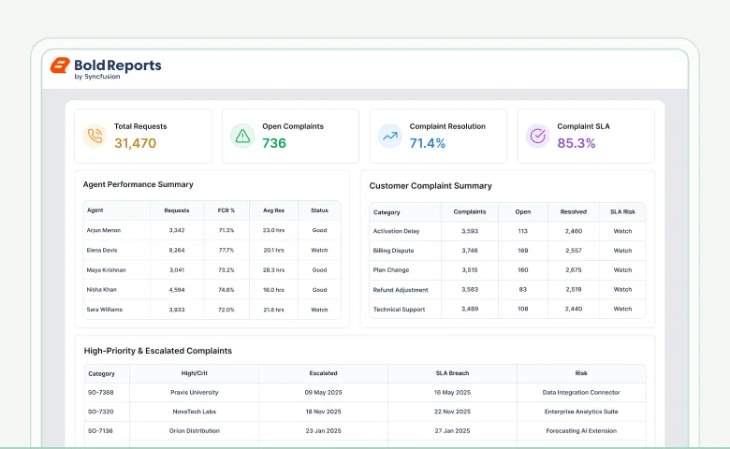The height and width of the screenshot is (449, 730).
Task: Click escalated date 09 May 2025
Action: (x=323, y=392)
